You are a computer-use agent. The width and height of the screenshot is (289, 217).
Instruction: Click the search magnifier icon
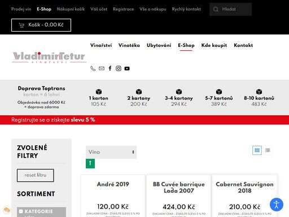point(216,9)
